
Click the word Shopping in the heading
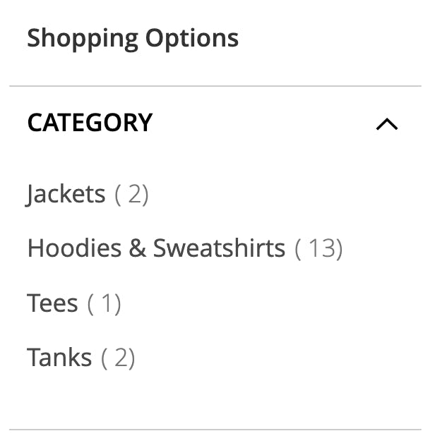tap(83, 39)
